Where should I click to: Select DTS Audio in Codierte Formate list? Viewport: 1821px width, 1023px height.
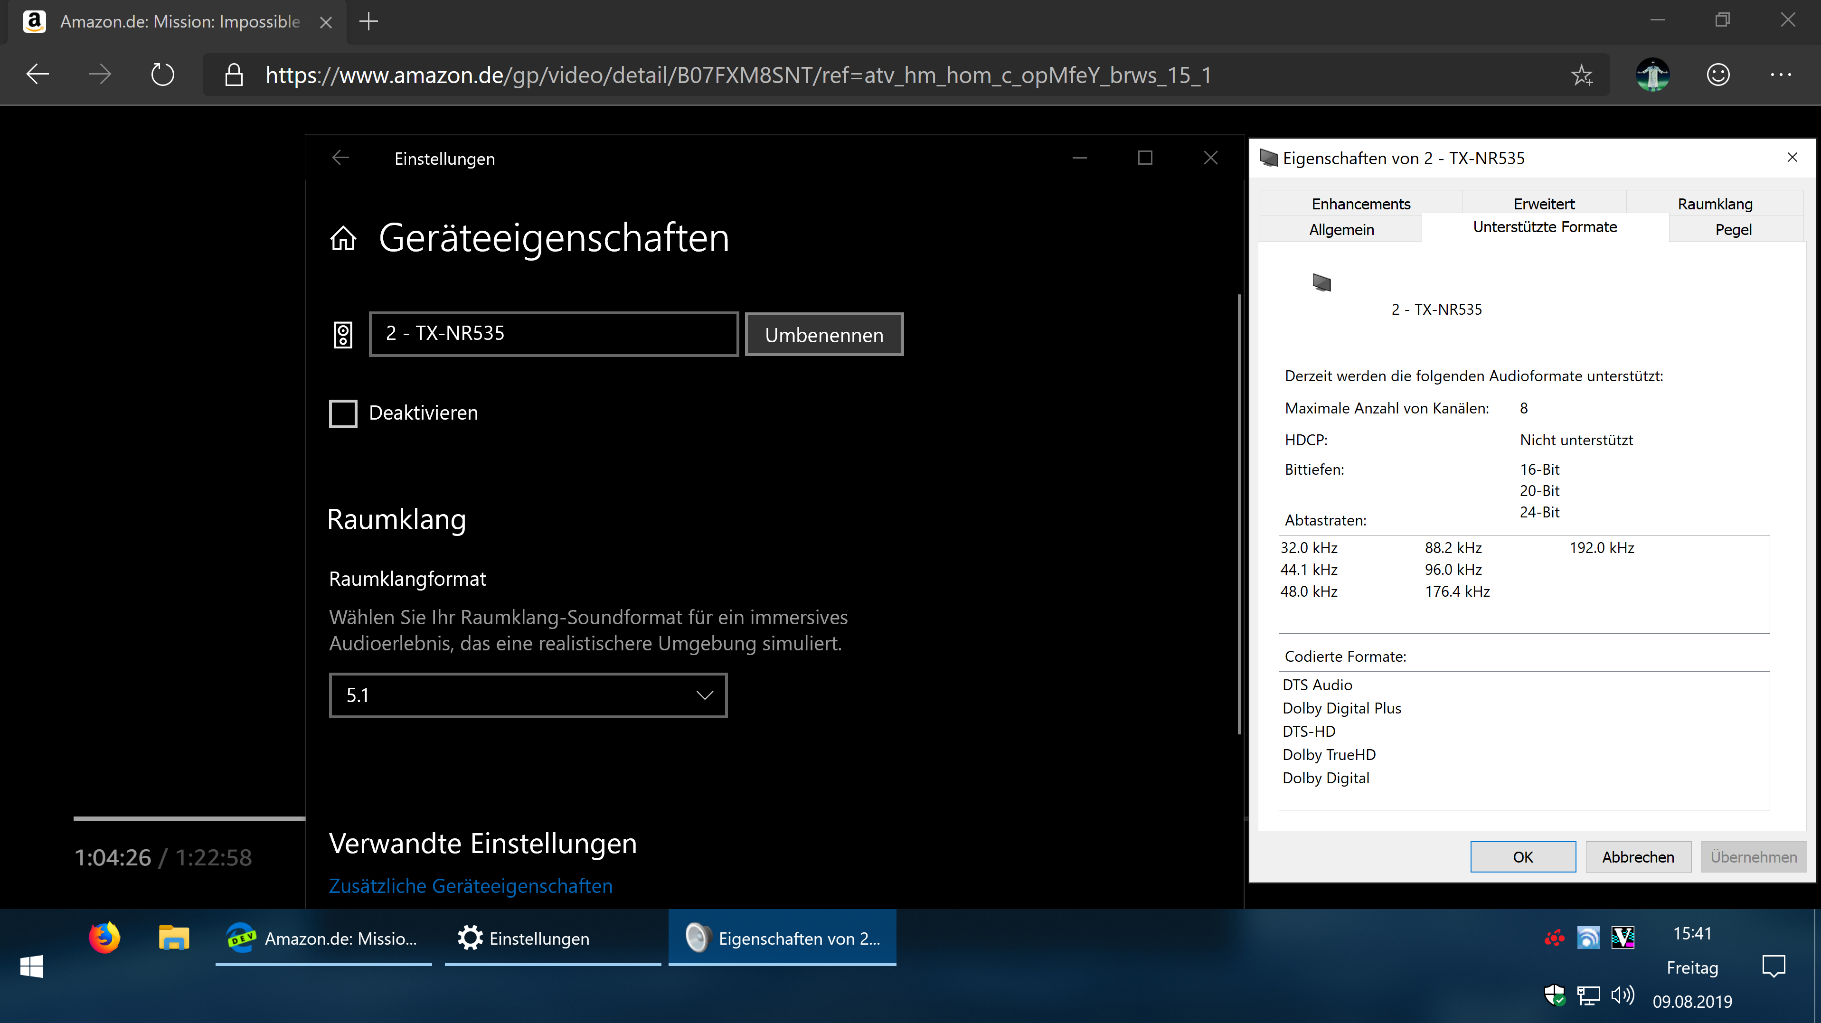pyautogui.click(x=1317, y=685)
